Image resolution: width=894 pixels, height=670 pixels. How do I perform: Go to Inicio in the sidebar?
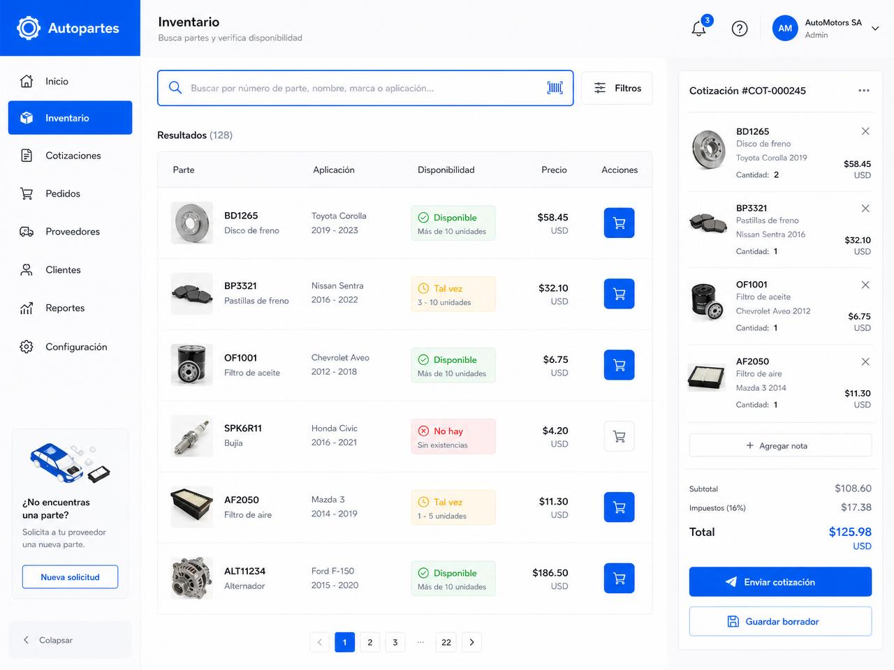point(70,81)
